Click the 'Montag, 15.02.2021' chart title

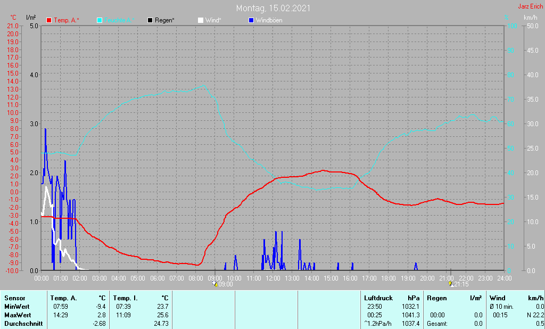[x=273, y=8]
